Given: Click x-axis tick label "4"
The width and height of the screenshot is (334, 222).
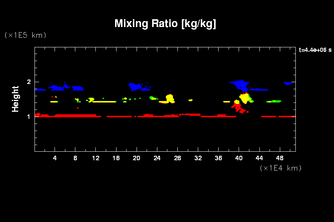Looking at the screenshot, I should (55, 158).
